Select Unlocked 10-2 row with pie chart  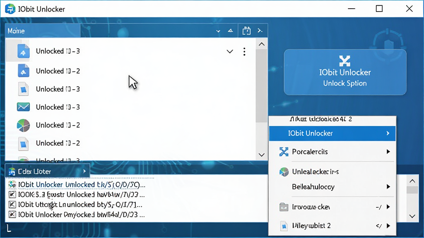[x=130, y=125]
